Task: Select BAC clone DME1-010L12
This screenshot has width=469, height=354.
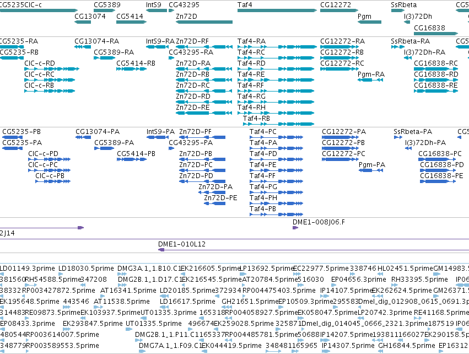Action: [x=181, y=244]
